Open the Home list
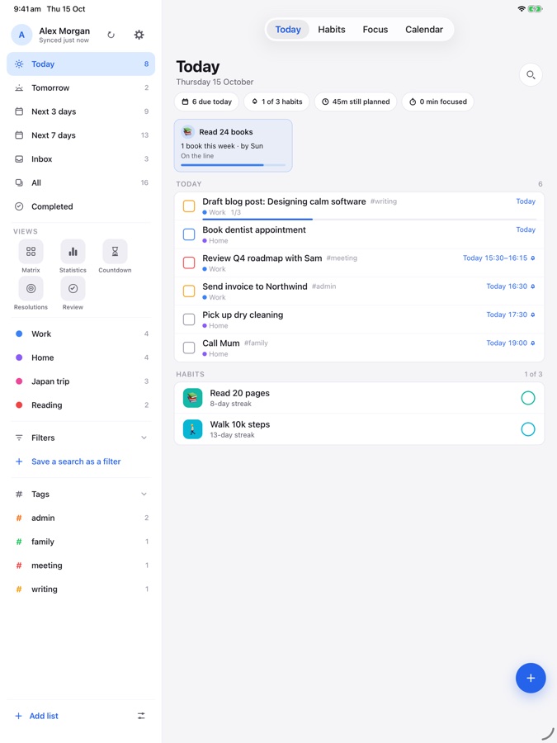The image size is (557, 743). pyautogui.click(x=81, y=357)
